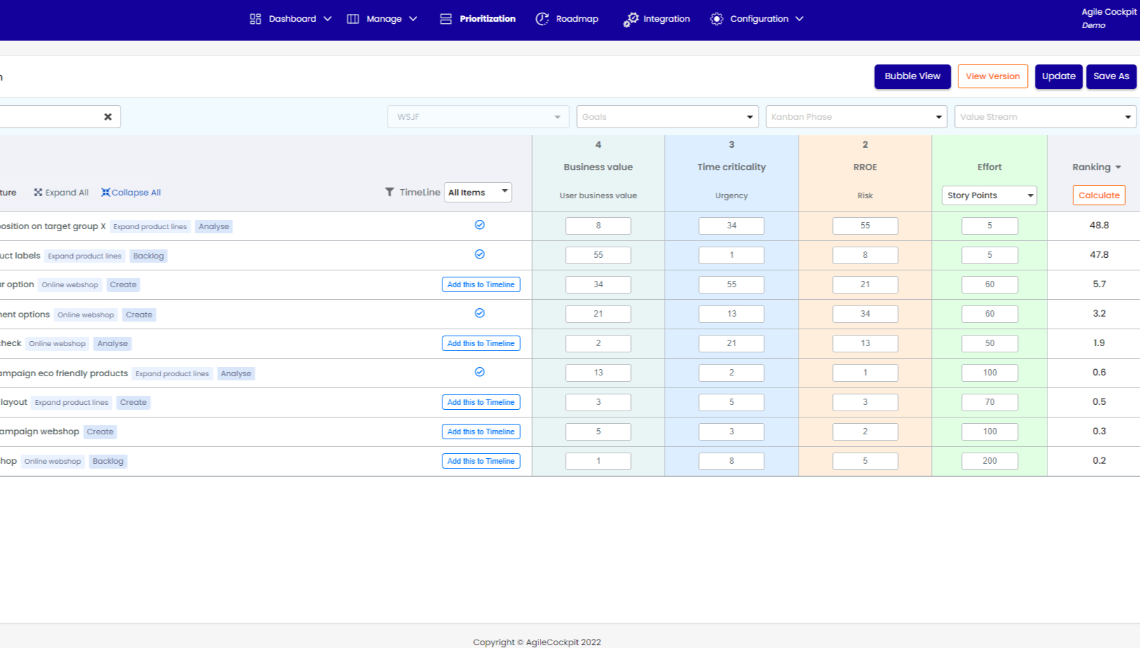Open the Goals filter dropdown
Screen dimensions: 1140x648
pyautogui.click(x=667, y=117)
